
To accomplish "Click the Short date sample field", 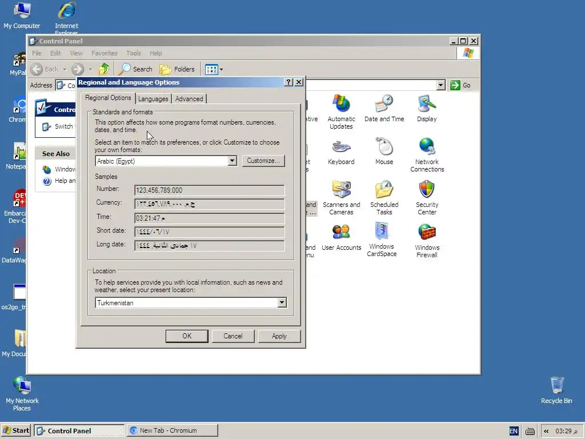I will click(209, 232).
